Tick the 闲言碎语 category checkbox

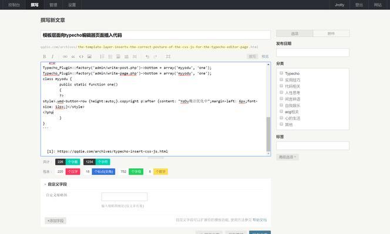pos(281,99)
